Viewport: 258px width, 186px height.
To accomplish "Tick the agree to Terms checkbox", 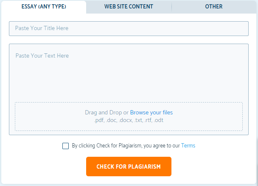I will click(x=65, y=146).
